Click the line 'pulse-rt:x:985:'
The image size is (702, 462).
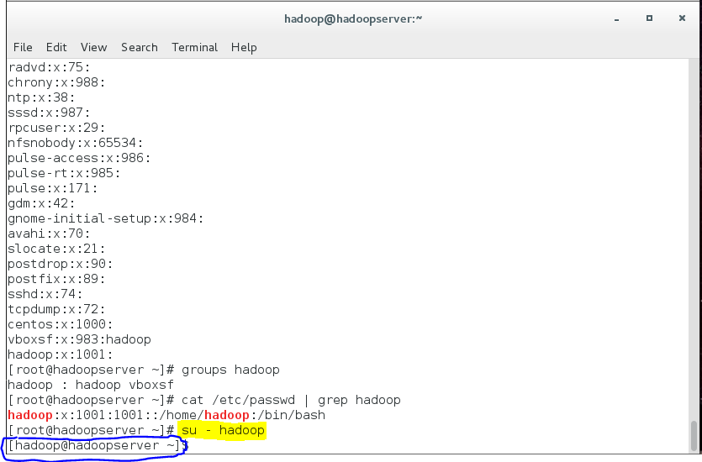(64, 173)
